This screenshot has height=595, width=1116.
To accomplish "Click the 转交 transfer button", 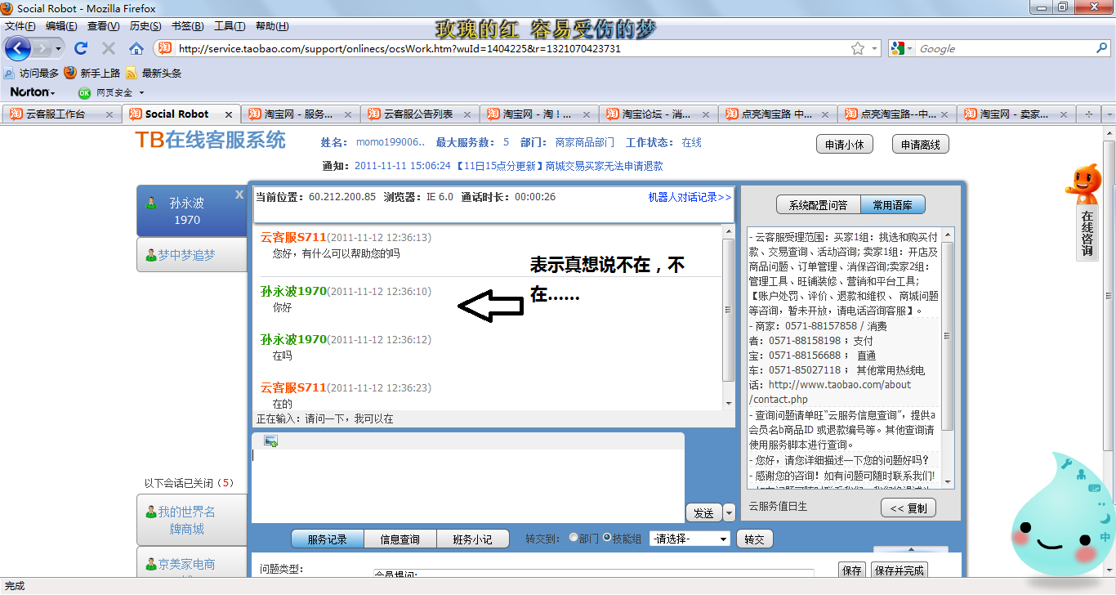I will [x=754, y=539].
